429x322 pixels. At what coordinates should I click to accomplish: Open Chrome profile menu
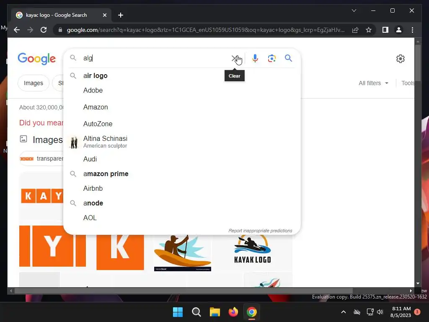[x=399, y=30]
